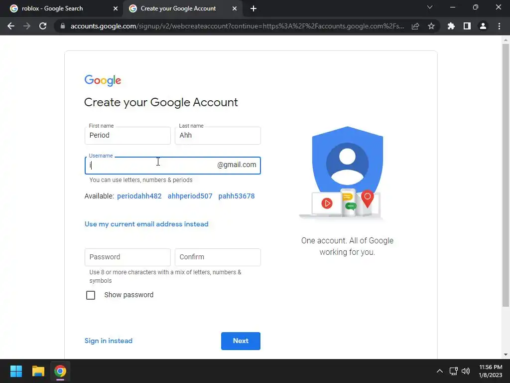Viewport: 510px width, 383px height.
Task: Click 'Use 8 or more characters' hint
Action: tap(165, 276)
